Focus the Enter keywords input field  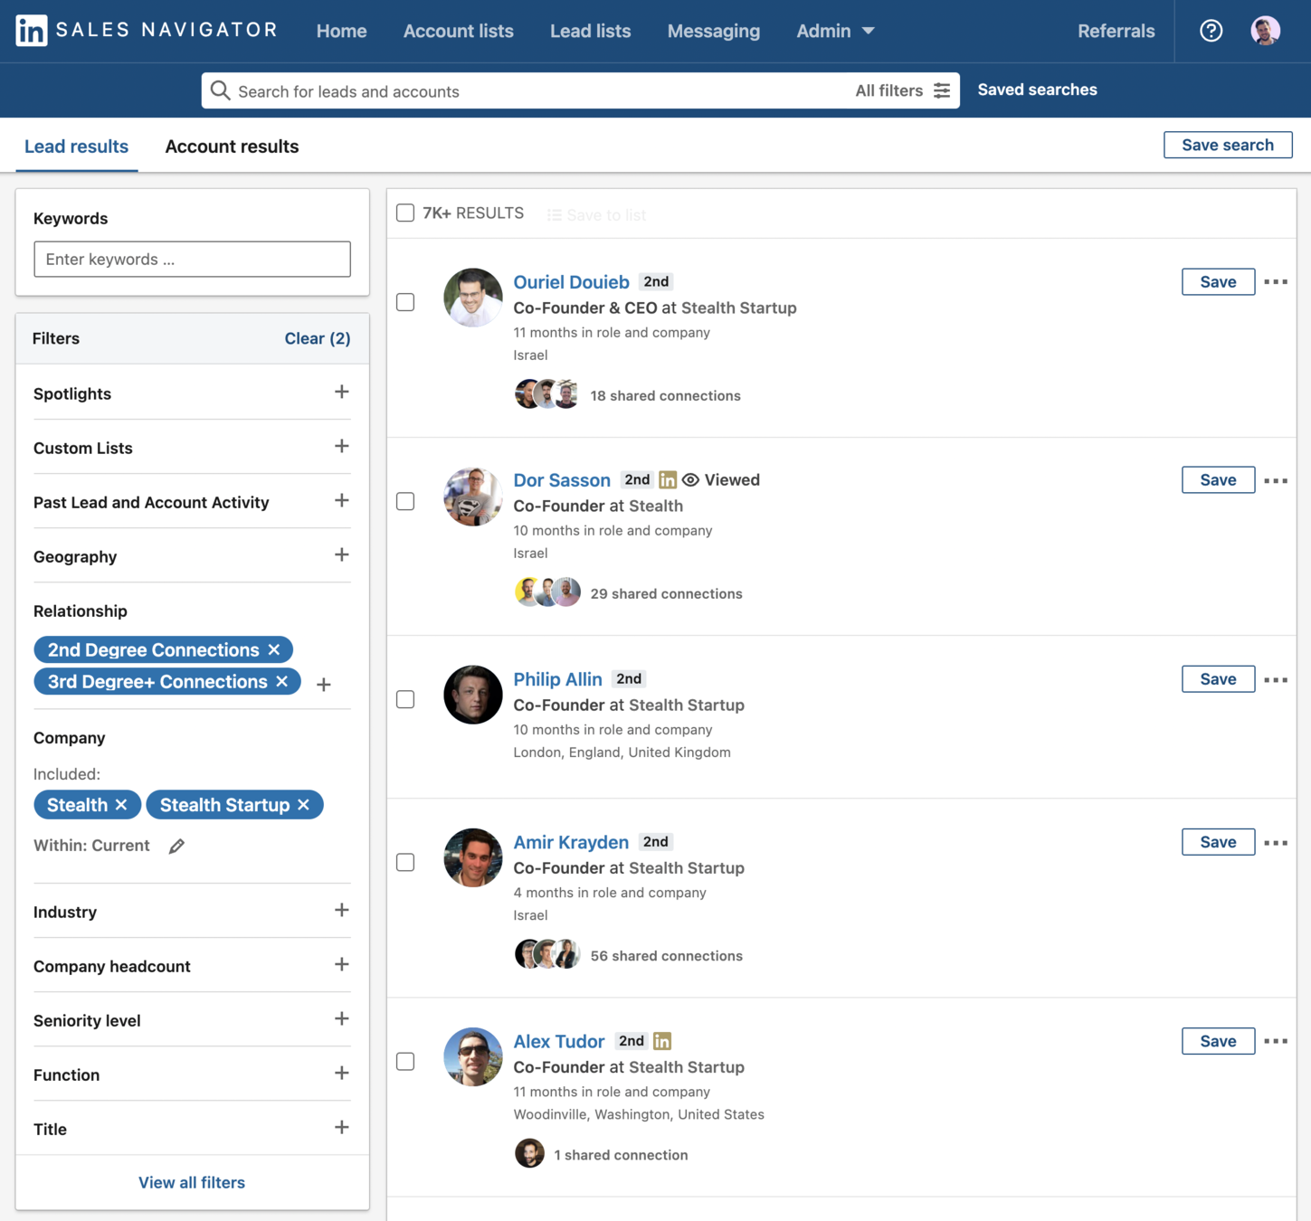coord(192,259)
